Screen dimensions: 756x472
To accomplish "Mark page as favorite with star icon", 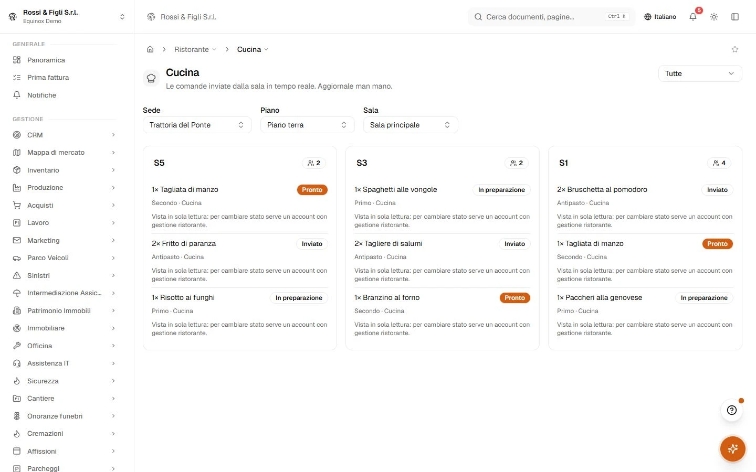I will click(x=735, y=49).
